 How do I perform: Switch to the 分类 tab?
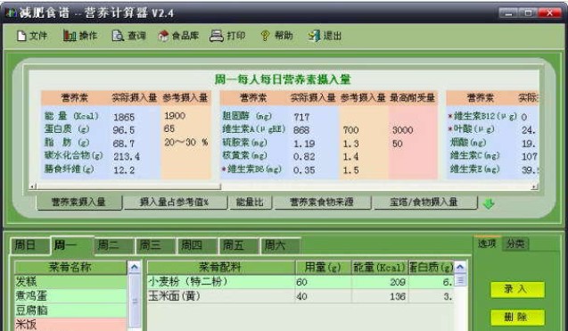point(515,244)
